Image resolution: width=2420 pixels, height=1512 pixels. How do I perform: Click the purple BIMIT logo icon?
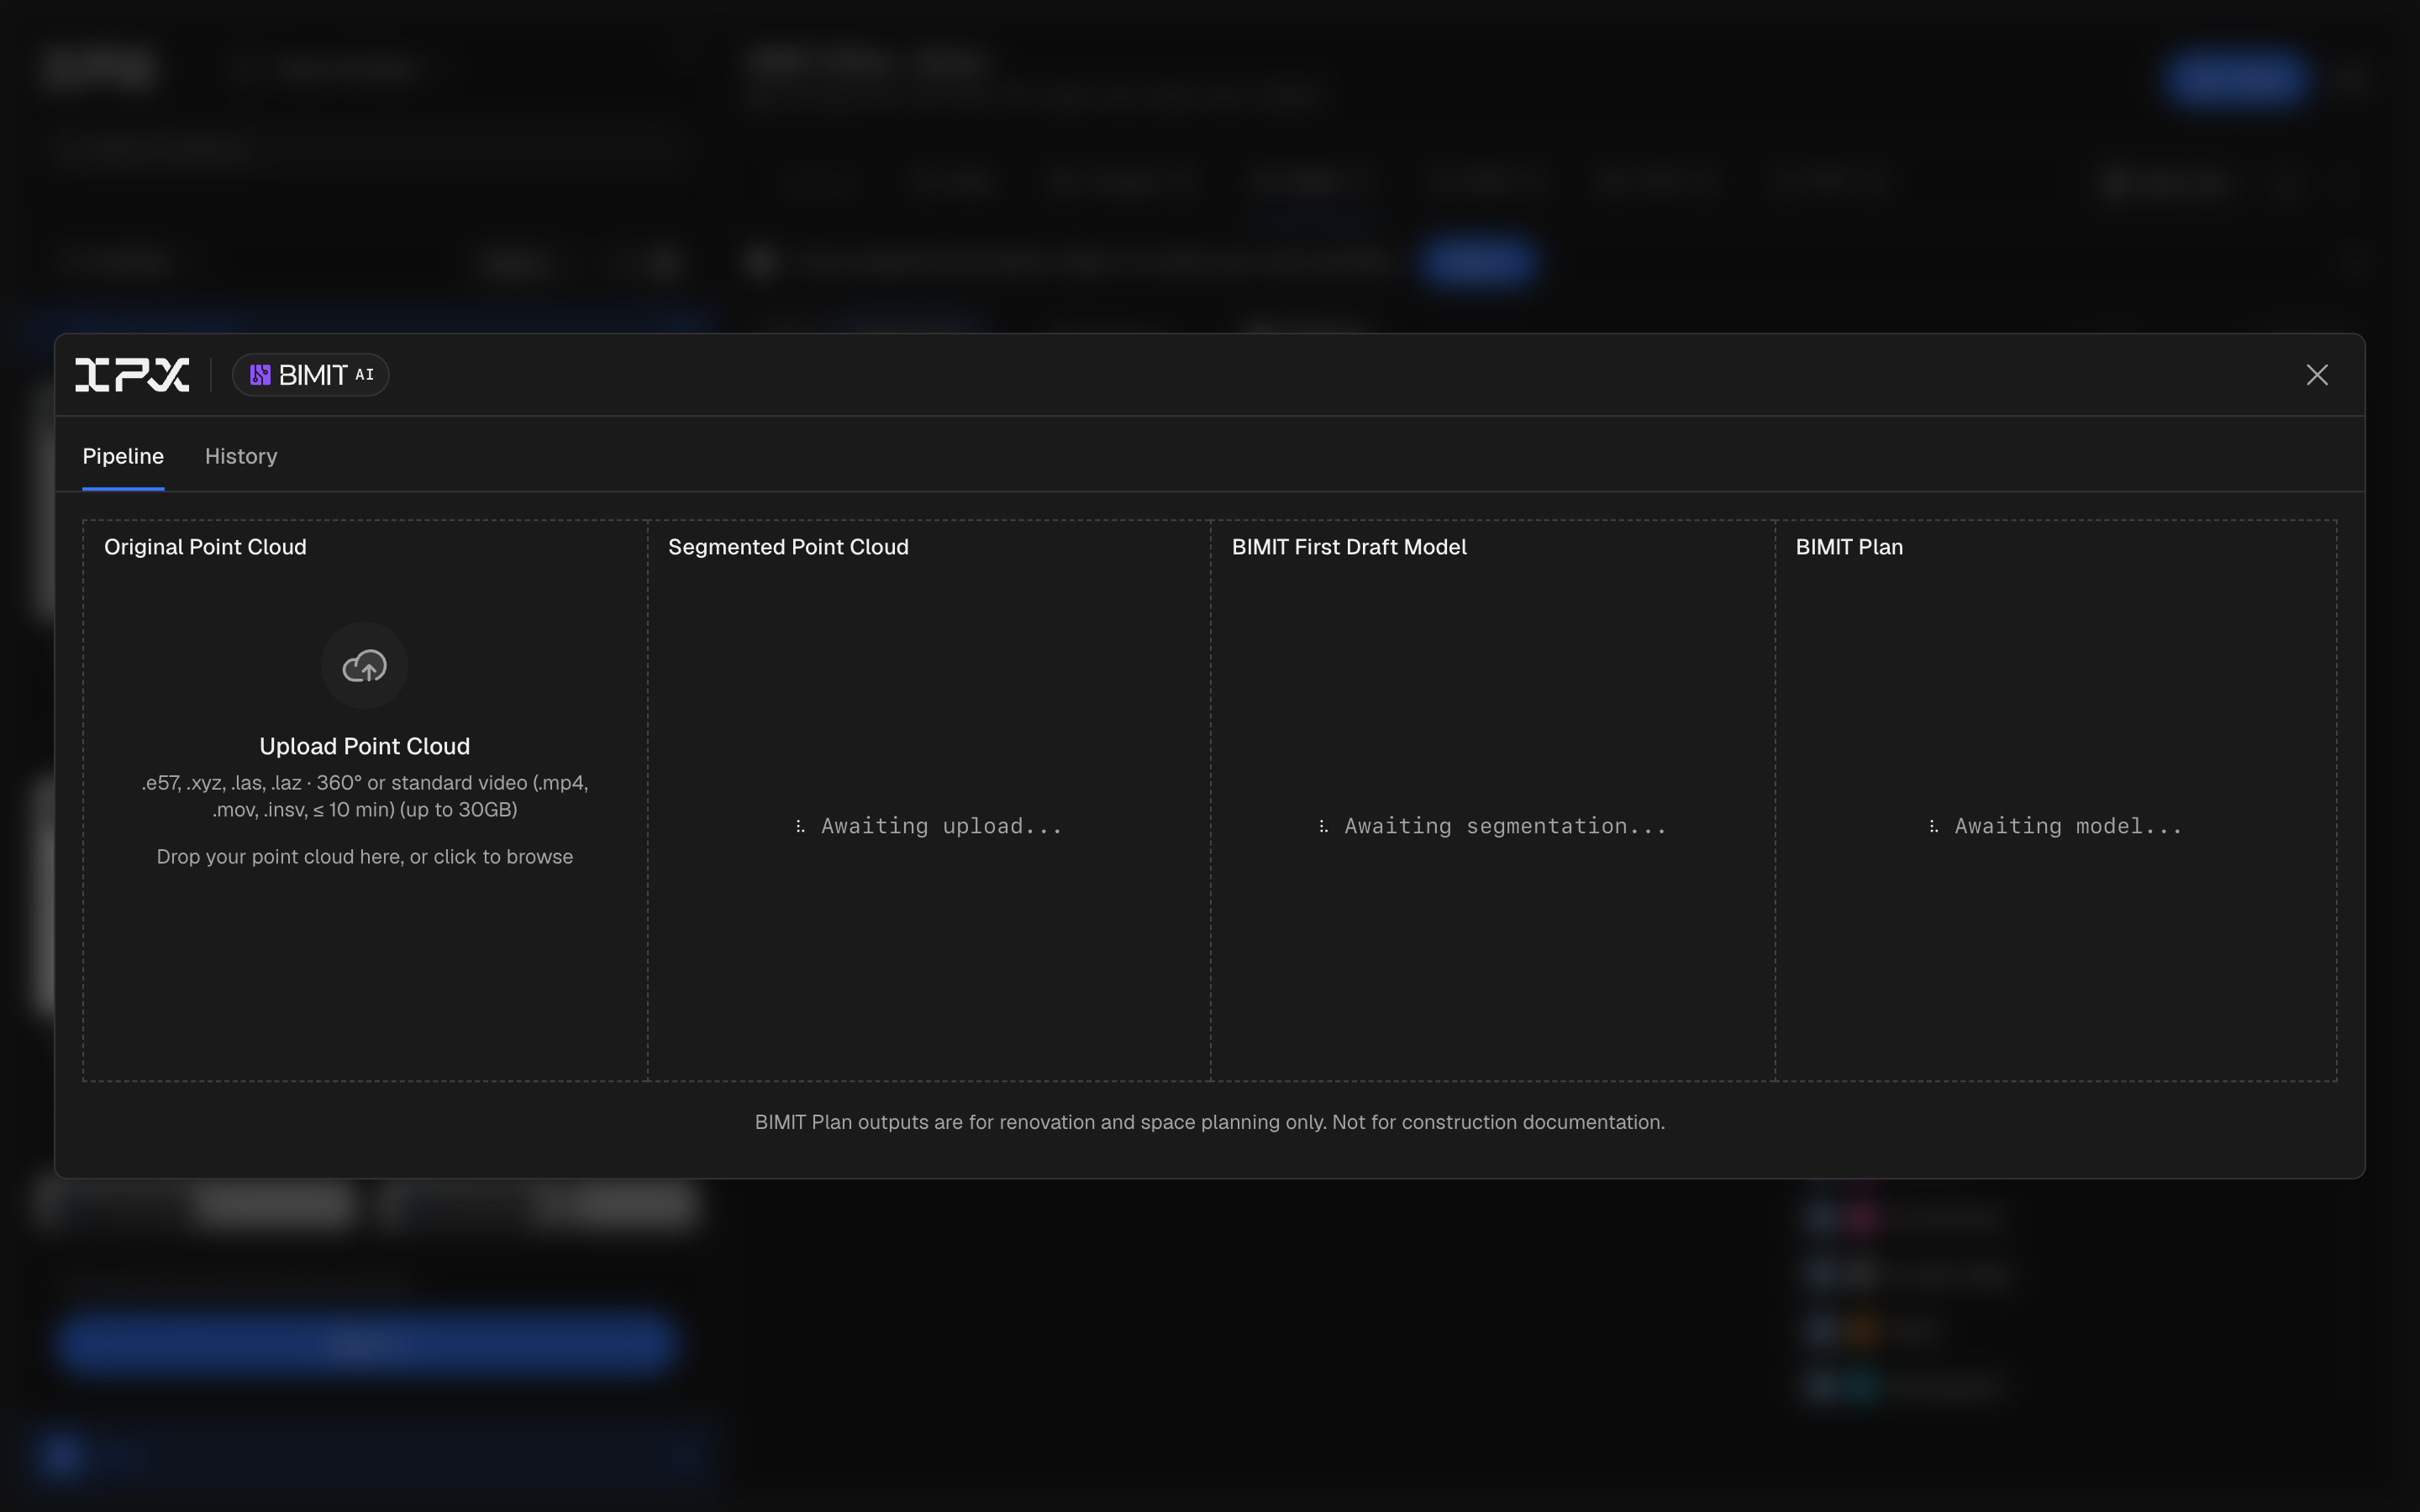click(260, 375)
